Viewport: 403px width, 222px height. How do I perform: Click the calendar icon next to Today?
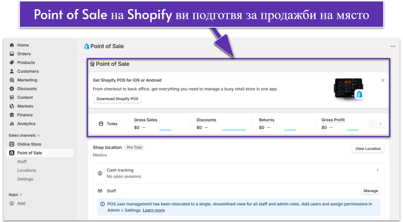click(x=101, y=124)
